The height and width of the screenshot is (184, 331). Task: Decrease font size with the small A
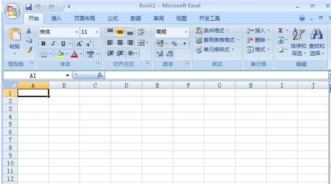(89, 44)
